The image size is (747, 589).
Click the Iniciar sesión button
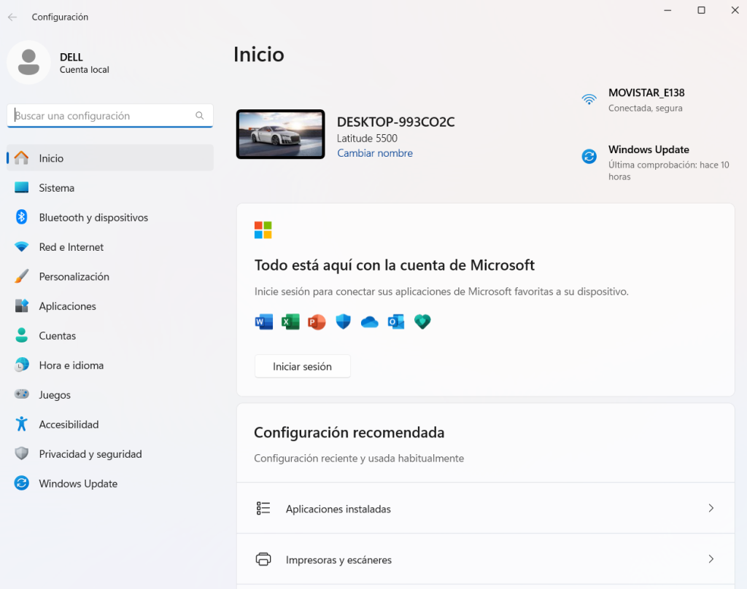point(303,366)
